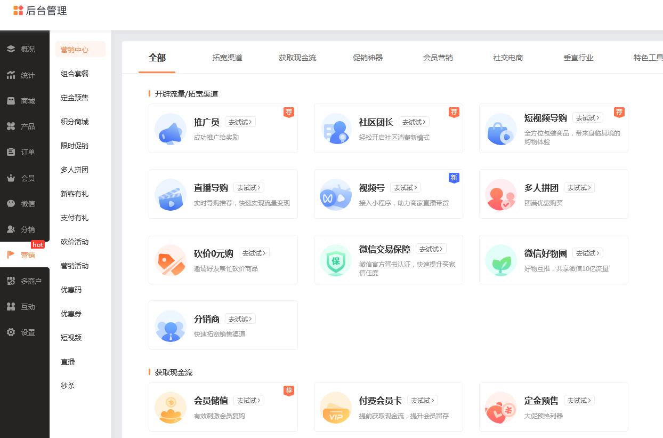Click the 多商户 multi-merchant icon
Viewport: 663px width, 438px height.
point(12,281)
